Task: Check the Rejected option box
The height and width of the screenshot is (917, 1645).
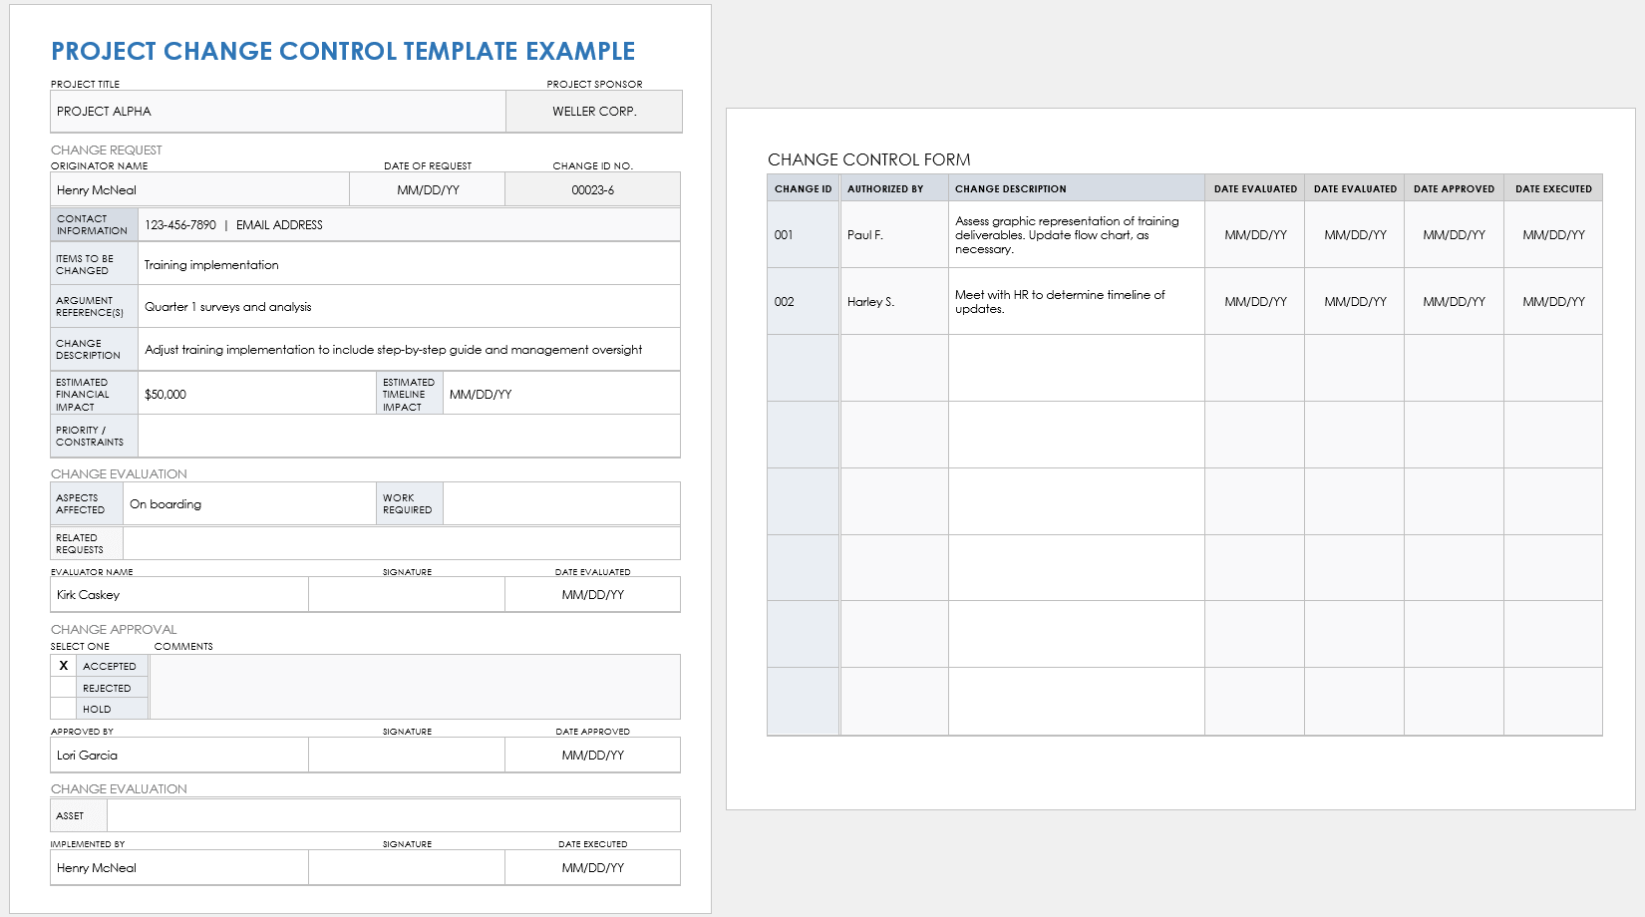Action: (63, 688)
